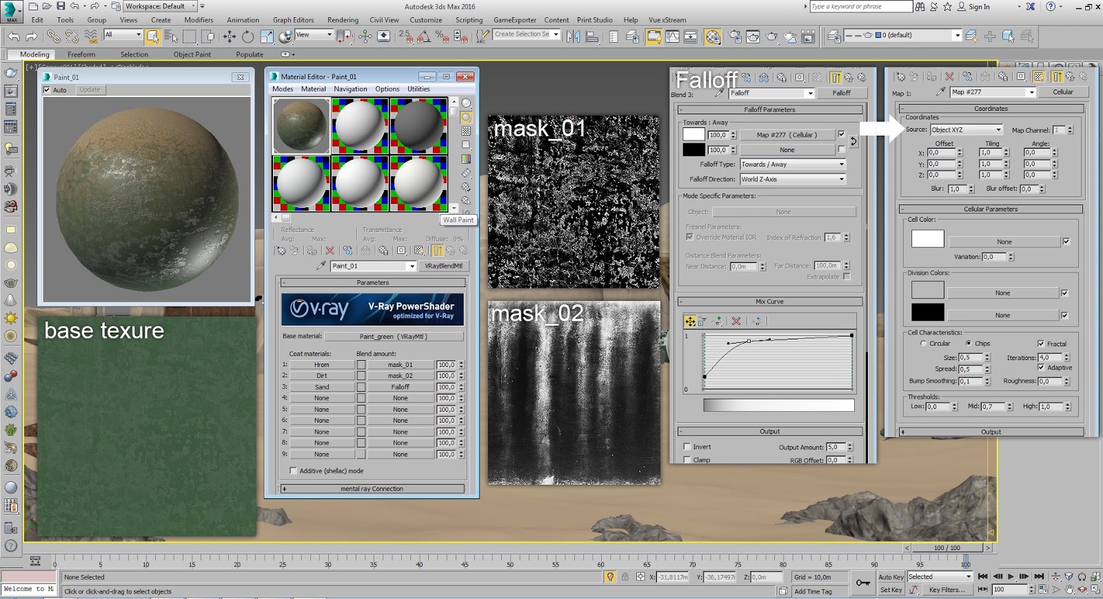
Task: Collapse the Falloff Parameters rollout
Action: [769, 109]
